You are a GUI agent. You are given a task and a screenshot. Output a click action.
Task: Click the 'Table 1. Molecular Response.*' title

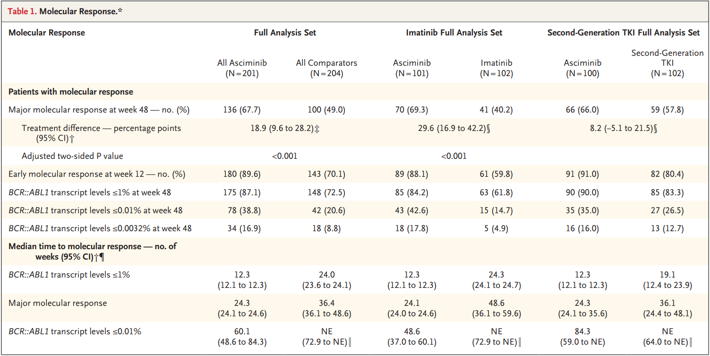[x=66, y=10]
